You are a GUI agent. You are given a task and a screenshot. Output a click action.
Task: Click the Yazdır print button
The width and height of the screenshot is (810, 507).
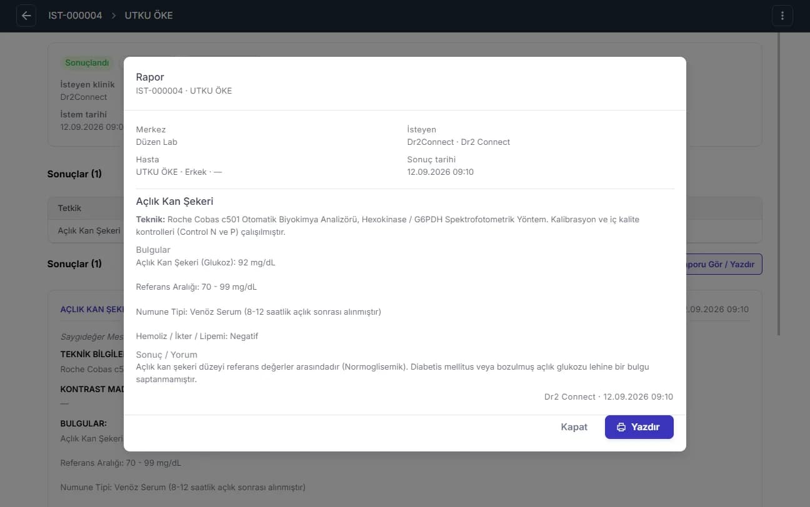(639, 427)
